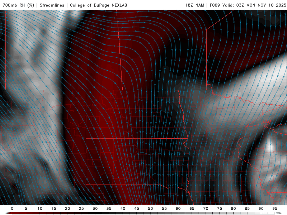Click the colorbar label '70'
This screenshot has height=215, width=287.
pyautogui.click(x=206, y=209)
